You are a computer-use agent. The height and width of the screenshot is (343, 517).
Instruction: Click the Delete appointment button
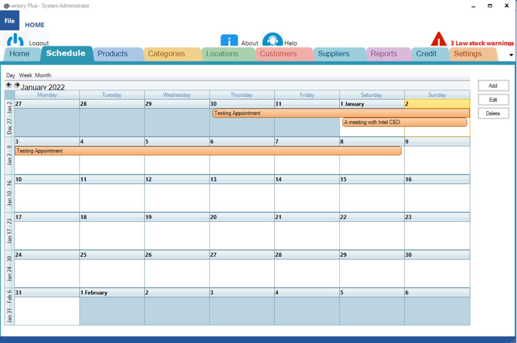493,113
